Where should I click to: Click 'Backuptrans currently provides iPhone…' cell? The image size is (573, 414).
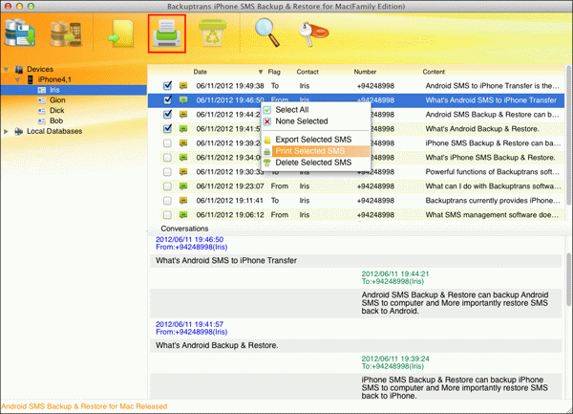click(x=493, y=201)
